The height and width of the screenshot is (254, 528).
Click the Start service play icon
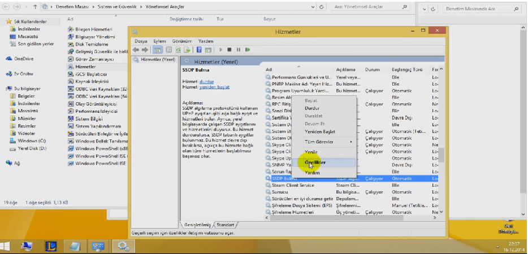pyautogui.click(x=221, y=50)
